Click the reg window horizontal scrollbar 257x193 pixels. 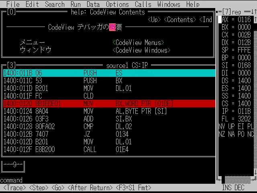tap(236, 180)
